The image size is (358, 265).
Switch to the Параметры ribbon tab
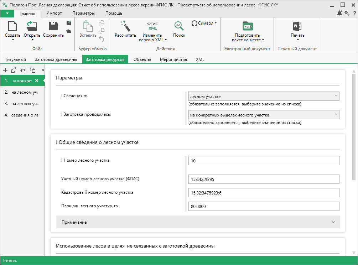(83, 13)
